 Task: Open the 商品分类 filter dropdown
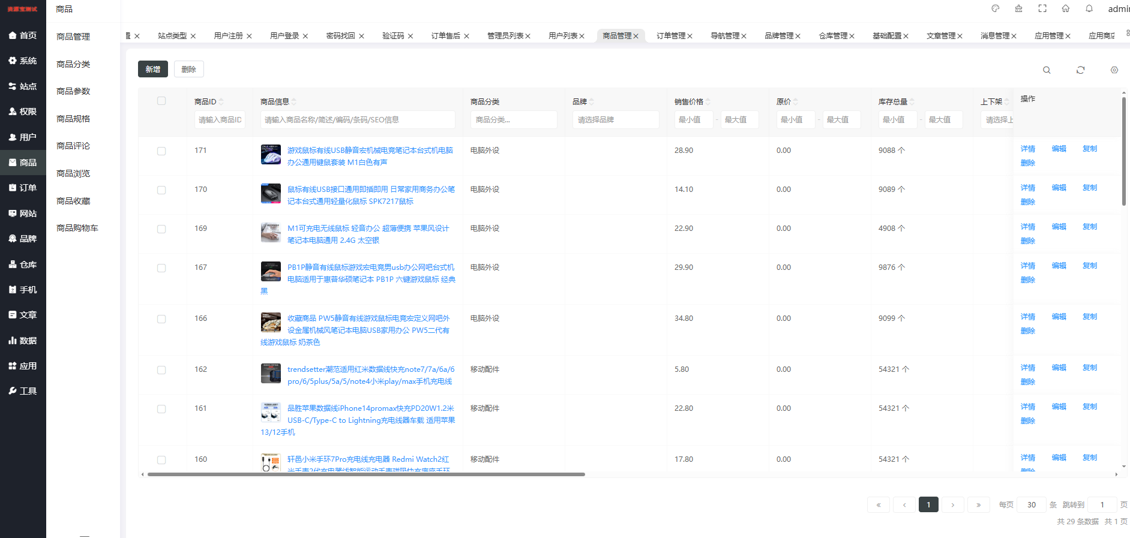[514, 120]
